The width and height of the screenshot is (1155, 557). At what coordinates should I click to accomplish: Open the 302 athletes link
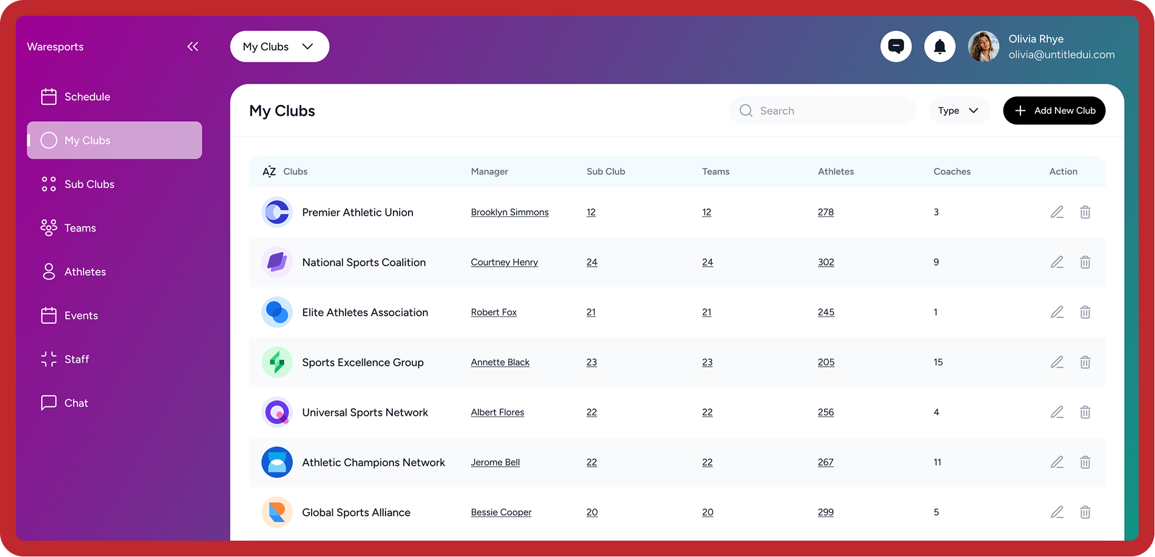826,262
